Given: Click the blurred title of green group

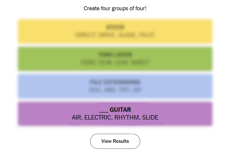Looking at the screenshot, I should (115, 55).
